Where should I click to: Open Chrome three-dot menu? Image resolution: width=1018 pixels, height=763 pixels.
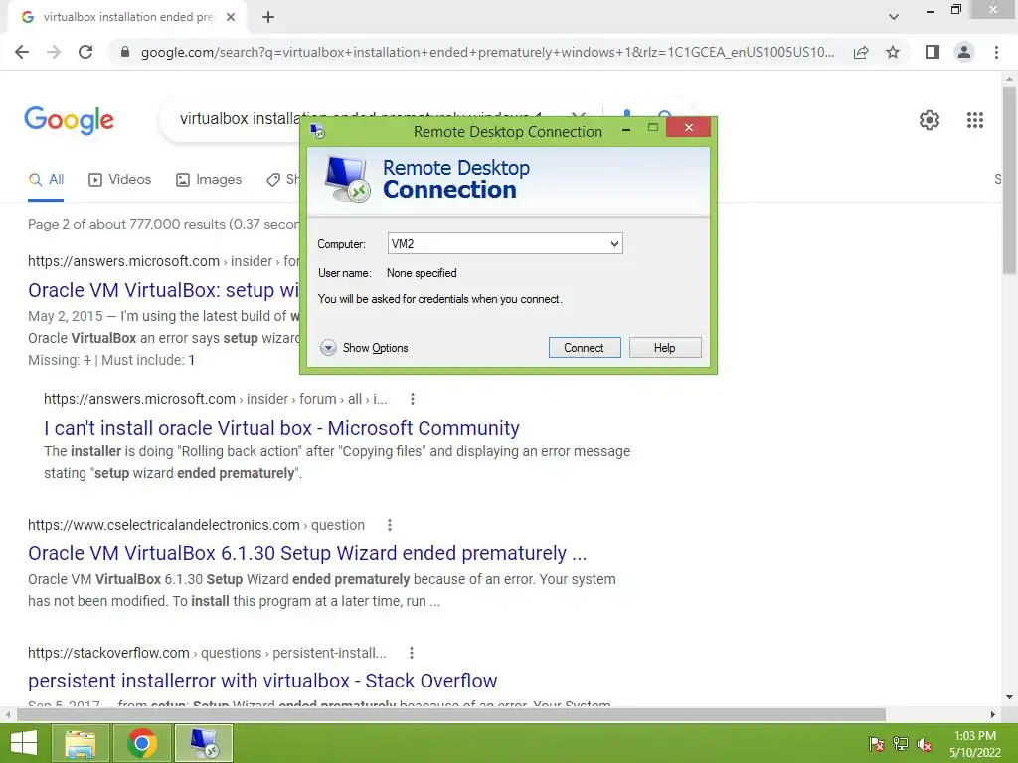[996, 52]
